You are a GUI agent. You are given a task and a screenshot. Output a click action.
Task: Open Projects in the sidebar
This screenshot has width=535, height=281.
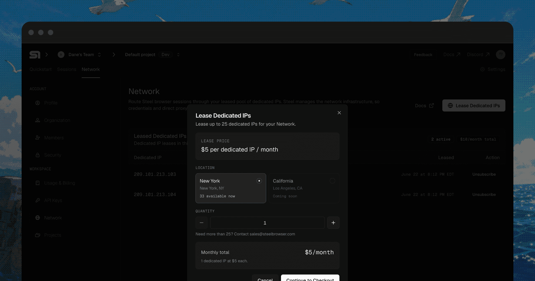53,235
